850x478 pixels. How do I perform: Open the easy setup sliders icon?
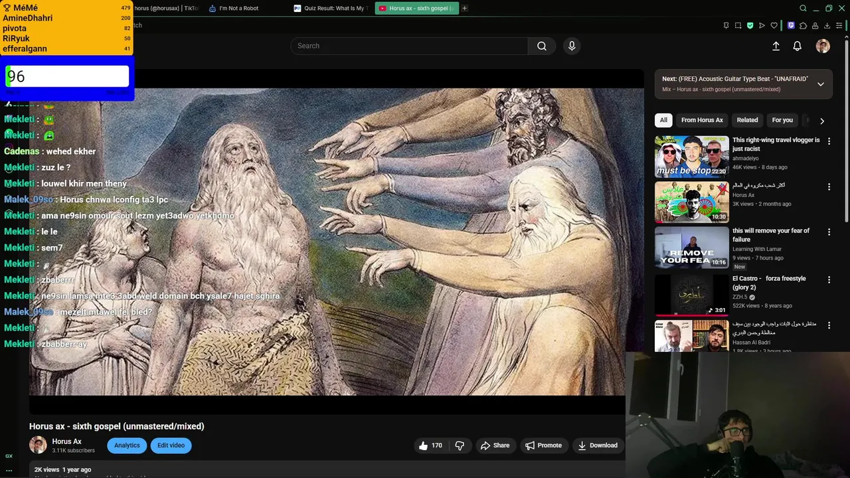click(x=839, y=25)
